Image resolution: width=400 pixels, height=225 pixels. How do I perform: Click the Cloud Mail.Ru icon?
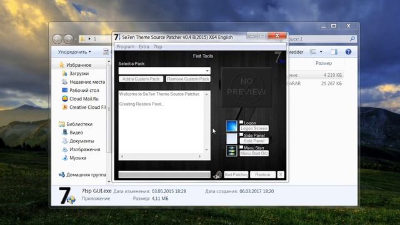65,99
